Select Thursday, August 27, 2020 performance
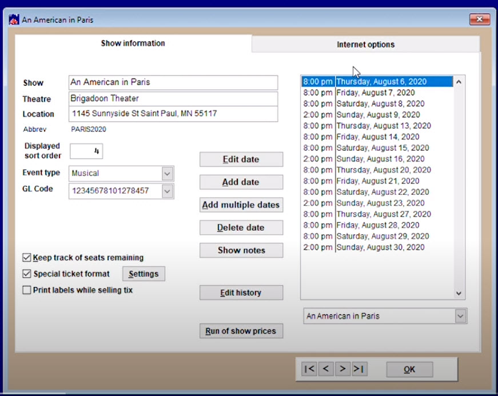Screen dimensions: 498x396 coord(377,214)
